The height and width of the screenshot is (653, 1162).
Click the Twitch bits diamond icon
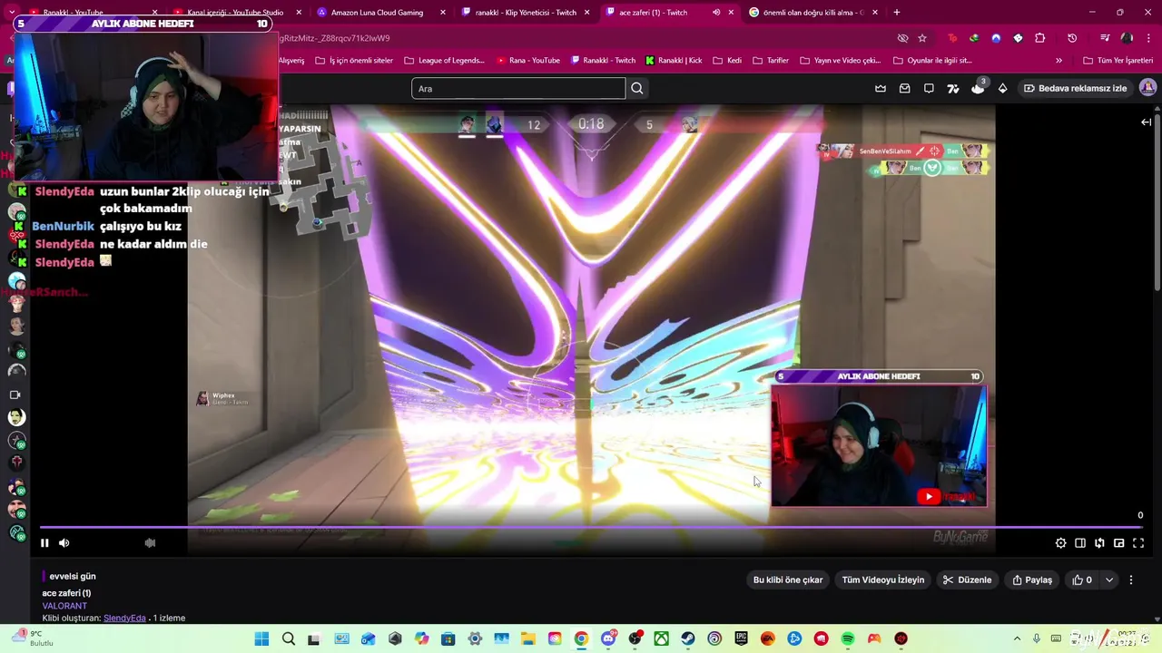pyautogui.click(x=1002, y=88)
